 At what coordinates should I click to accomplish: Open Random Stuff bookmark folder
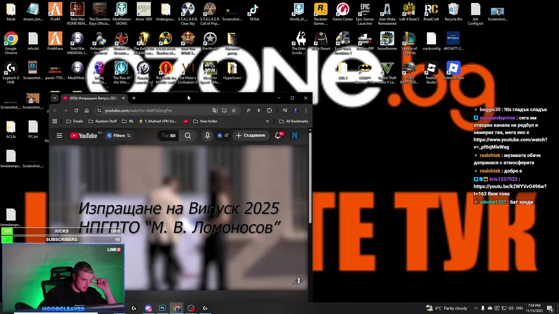pos(103,121)
